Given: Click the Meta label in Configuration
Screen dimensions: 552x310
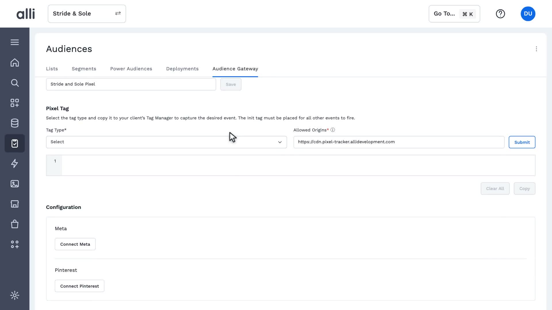Looking at the screenshot, I should (61, 229).
